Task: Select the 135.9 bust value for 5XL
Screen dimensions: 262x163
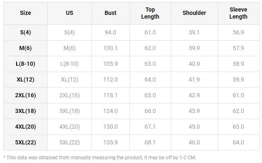Action: (x=110, y=142)
